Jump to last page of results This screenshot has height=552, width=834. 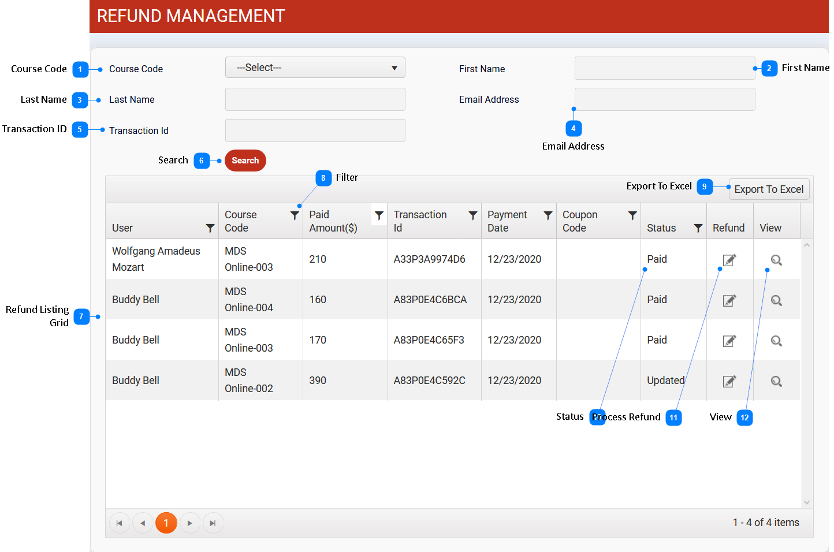coord(213,523)
